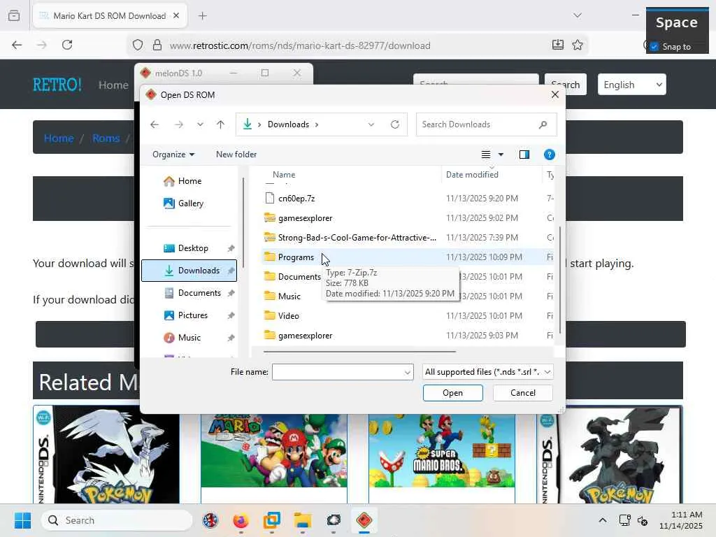Image resolution: width=716 pixels, height=537 pixels.
Task: Sort files by the Name column
Action: pos(284,174)
